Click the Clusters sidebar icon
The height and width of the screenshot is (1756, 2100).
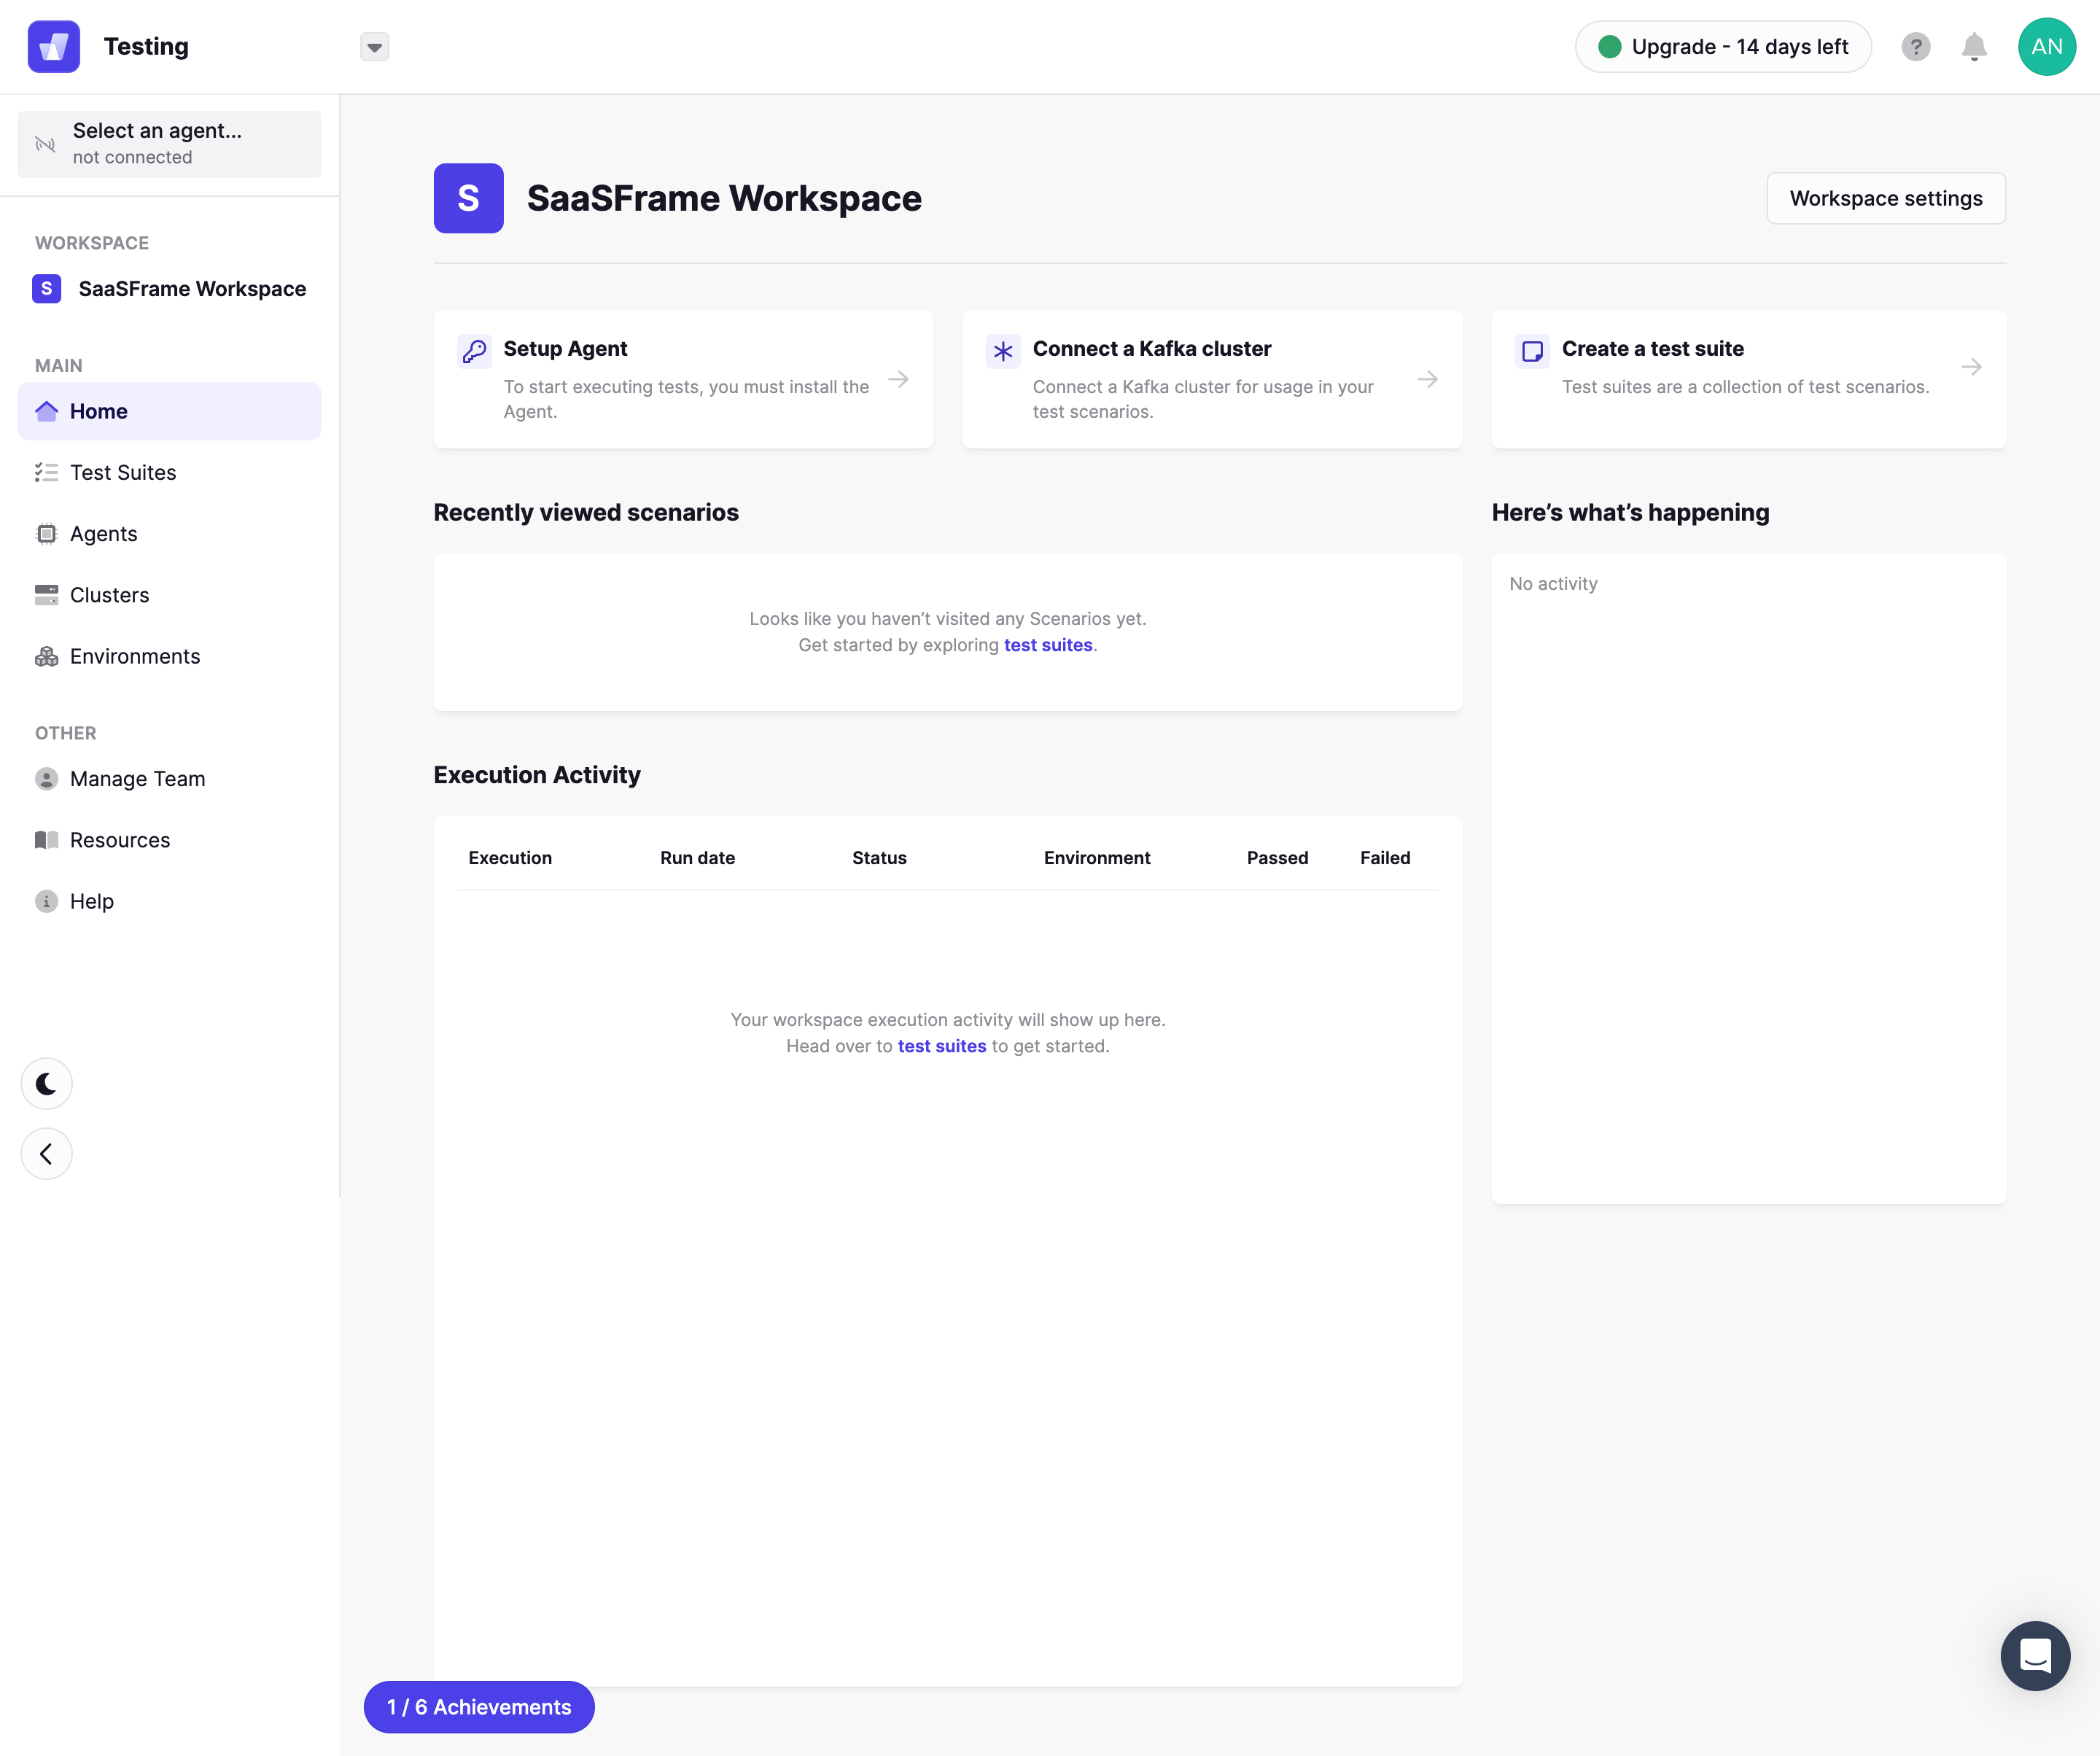(x=46, y=595)
